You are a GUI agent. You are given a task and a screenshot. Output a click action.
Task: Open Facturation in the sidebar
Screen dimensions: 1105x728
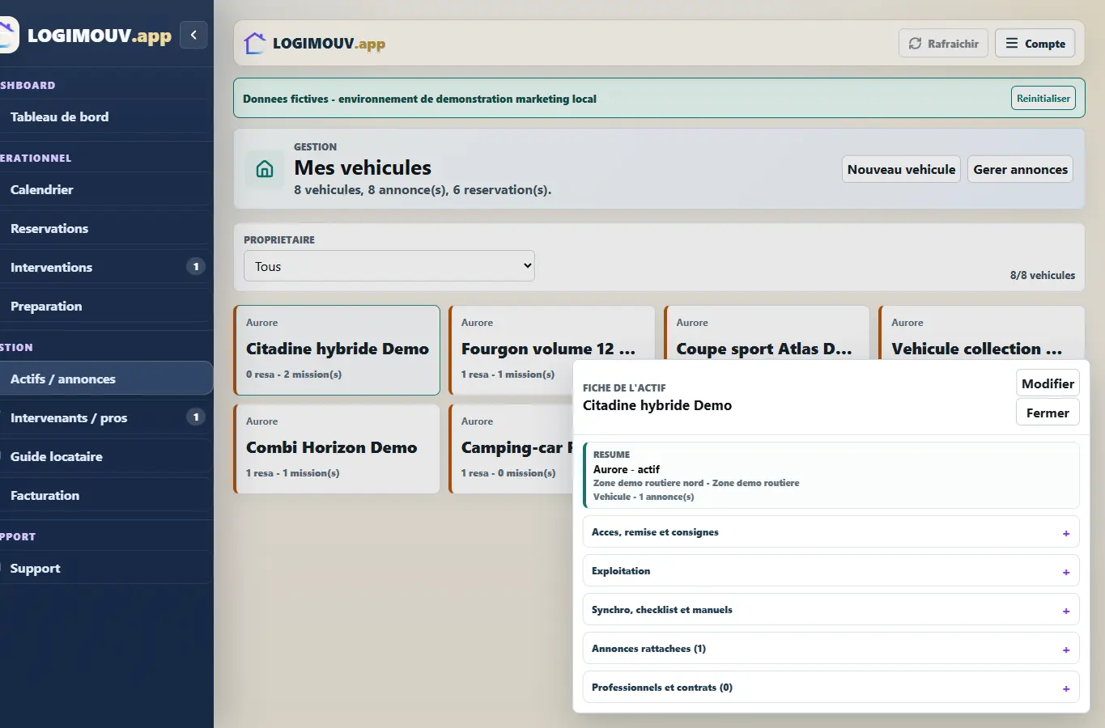coord(105,495)
